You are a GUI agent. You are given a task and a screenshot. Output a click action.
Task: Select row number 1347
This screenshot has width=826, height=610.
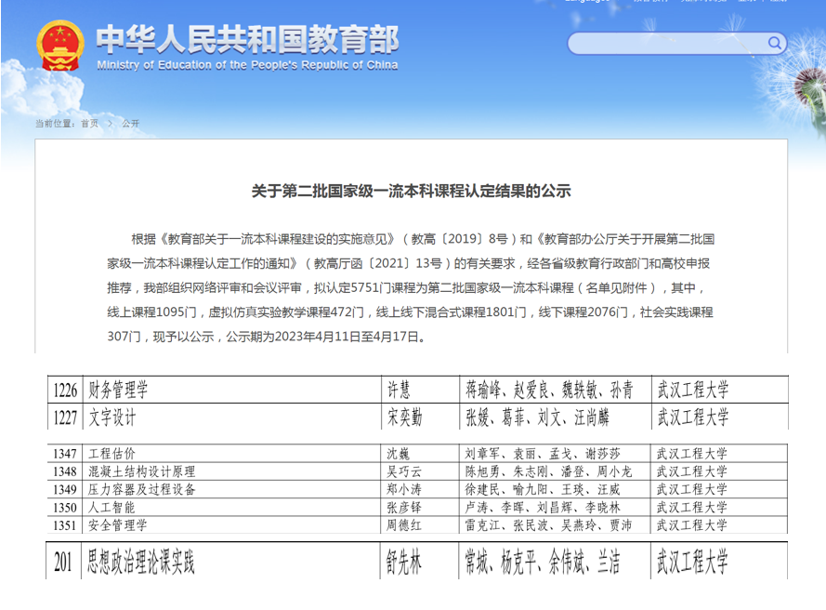coord(65,454)
